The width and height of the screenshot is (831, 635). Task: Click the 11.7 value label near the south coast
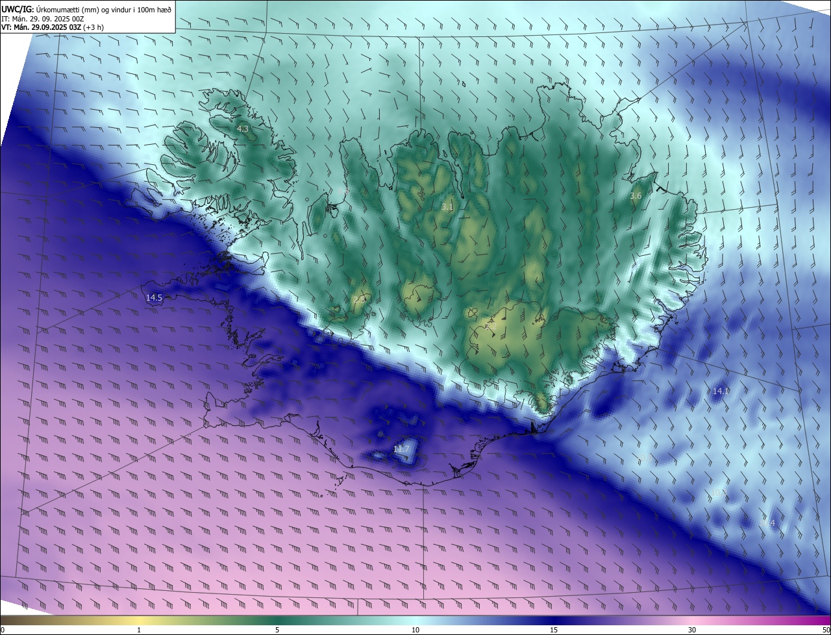click(x=401, y=449)
